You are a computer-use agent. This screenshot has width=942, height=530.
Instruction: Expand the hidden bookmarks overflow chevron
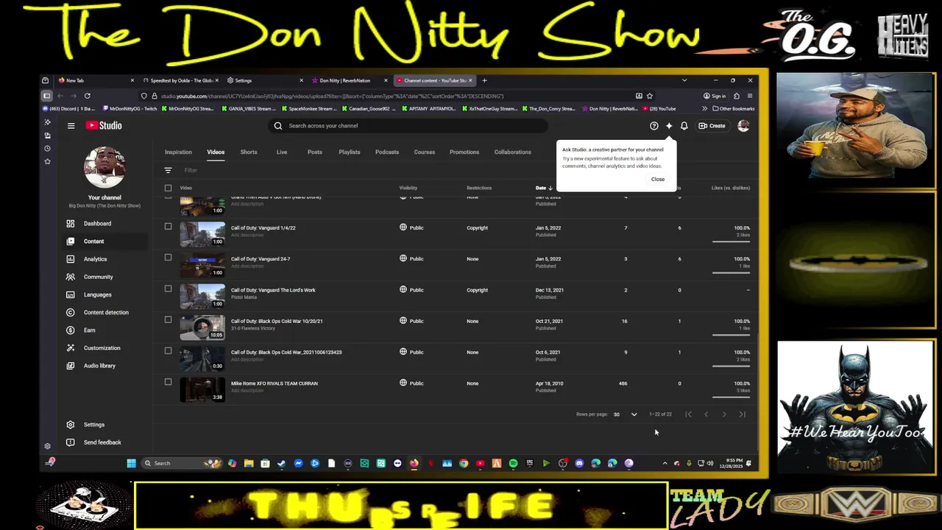(x=705, y=109)
